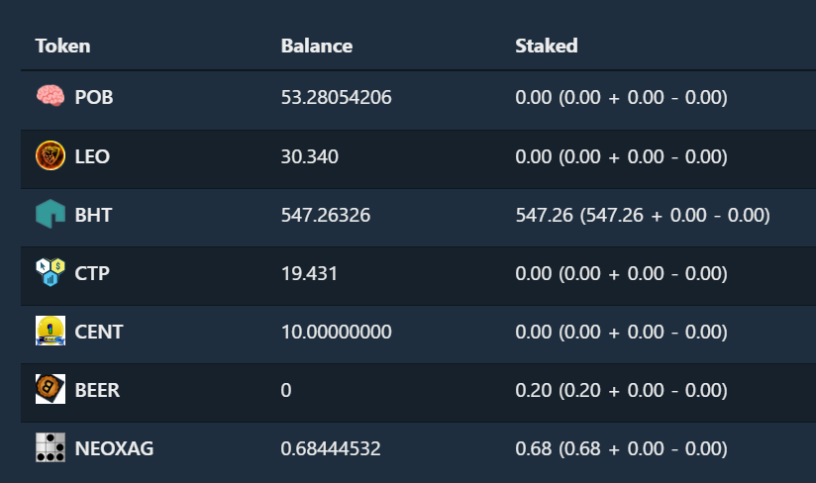Sort by the Balance column header
This screenshot has width=816, height=483.
click(317, 46)
